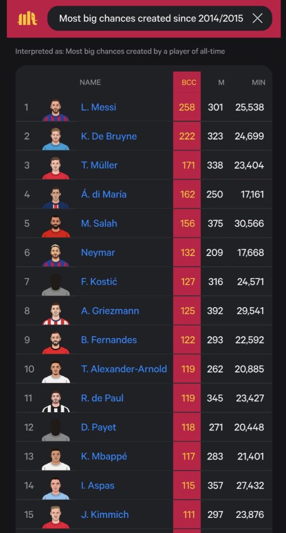Open L. Messi's avatar thumbnail

(x=56, y=110)
